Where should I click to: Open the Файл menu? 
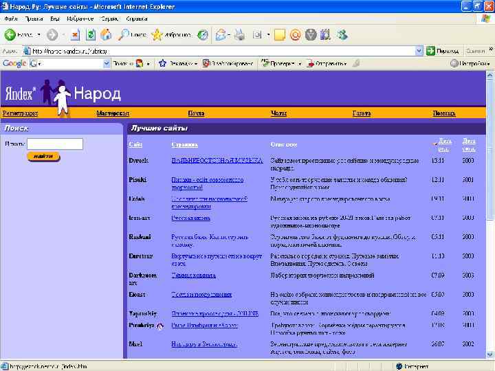click(11, 19)
